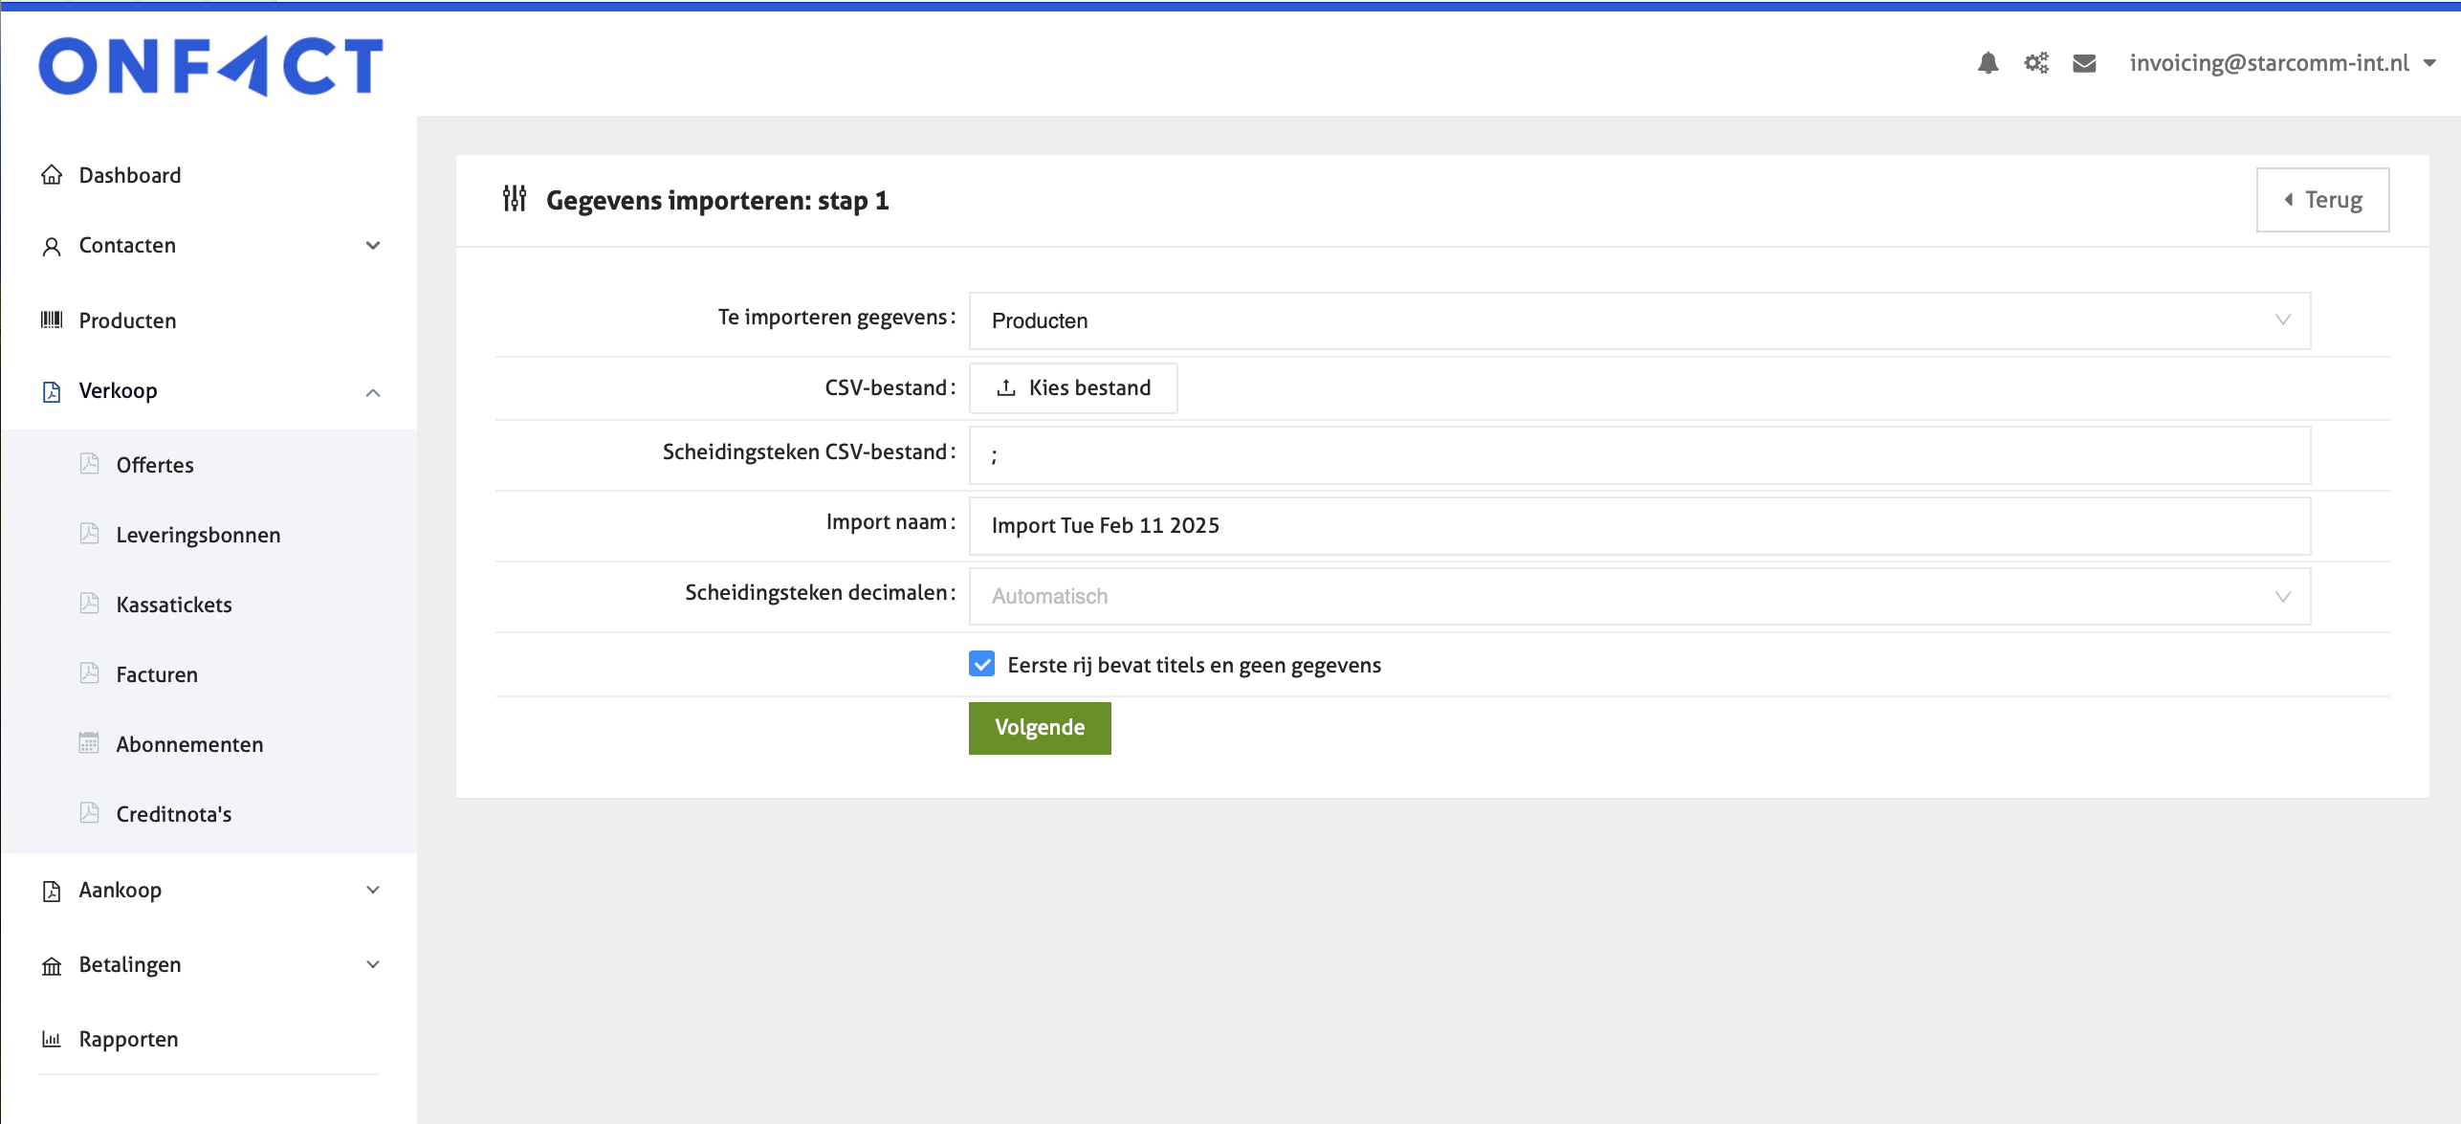2461x1124 pixels.
Task: Expand the Betalingen sidebar menu
Action: (x=373, y=964)
